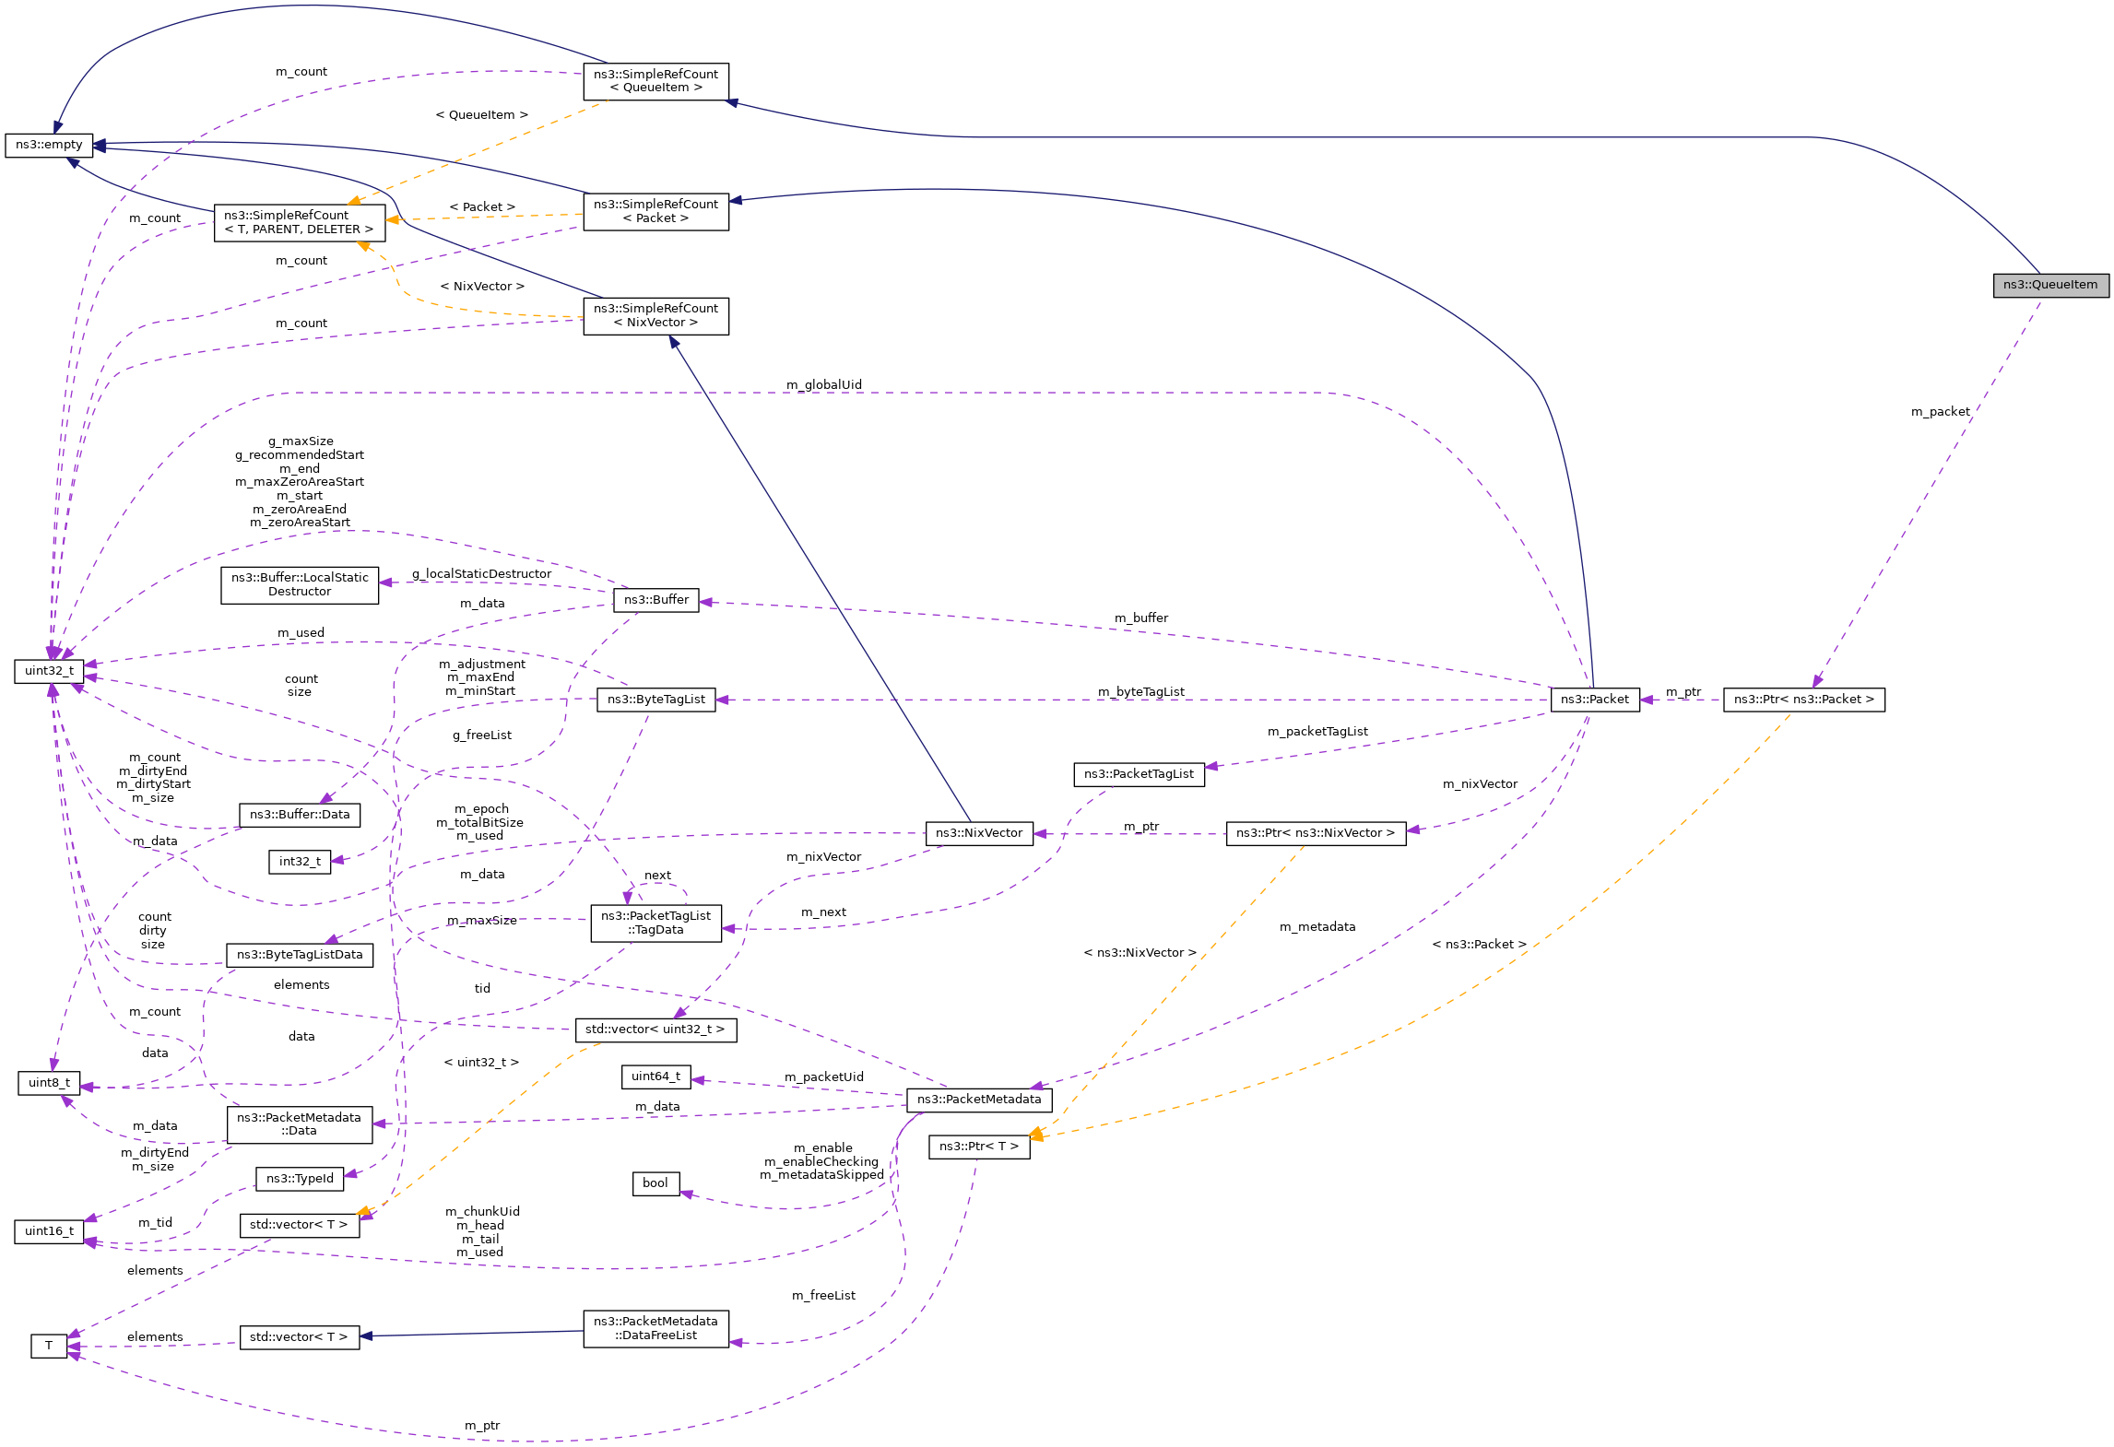Click the < QueueItem > template label
Screen dimensions: 2114x1447
pyautogui.click(x=481, y=115)
